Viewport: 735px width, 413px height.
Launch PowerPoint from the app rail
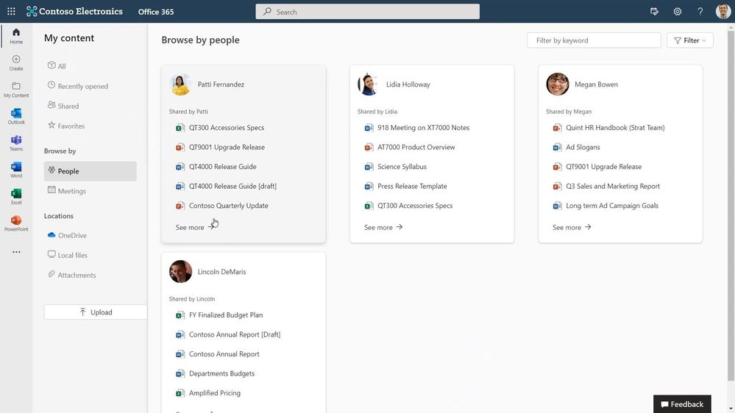click(x=16, y=223)
